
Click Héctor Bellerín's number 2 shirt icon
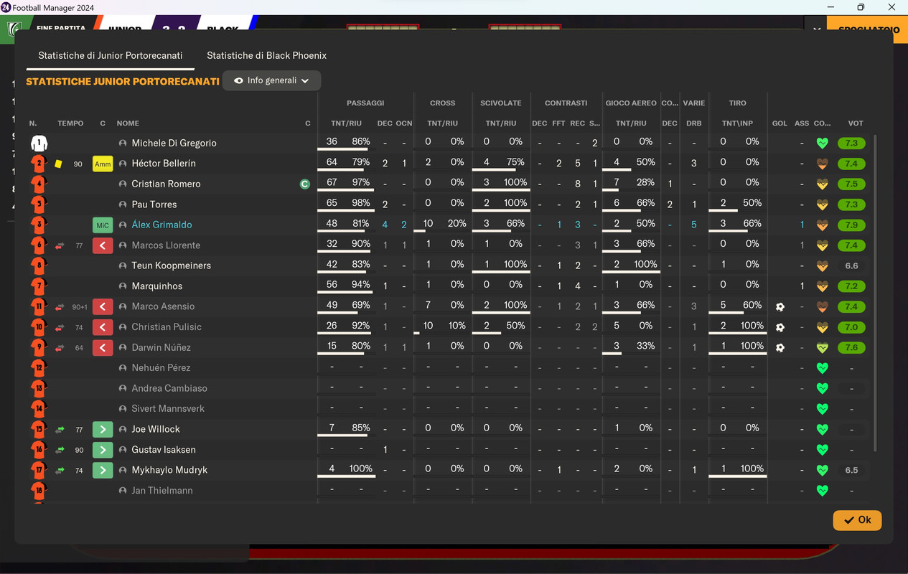39,164
